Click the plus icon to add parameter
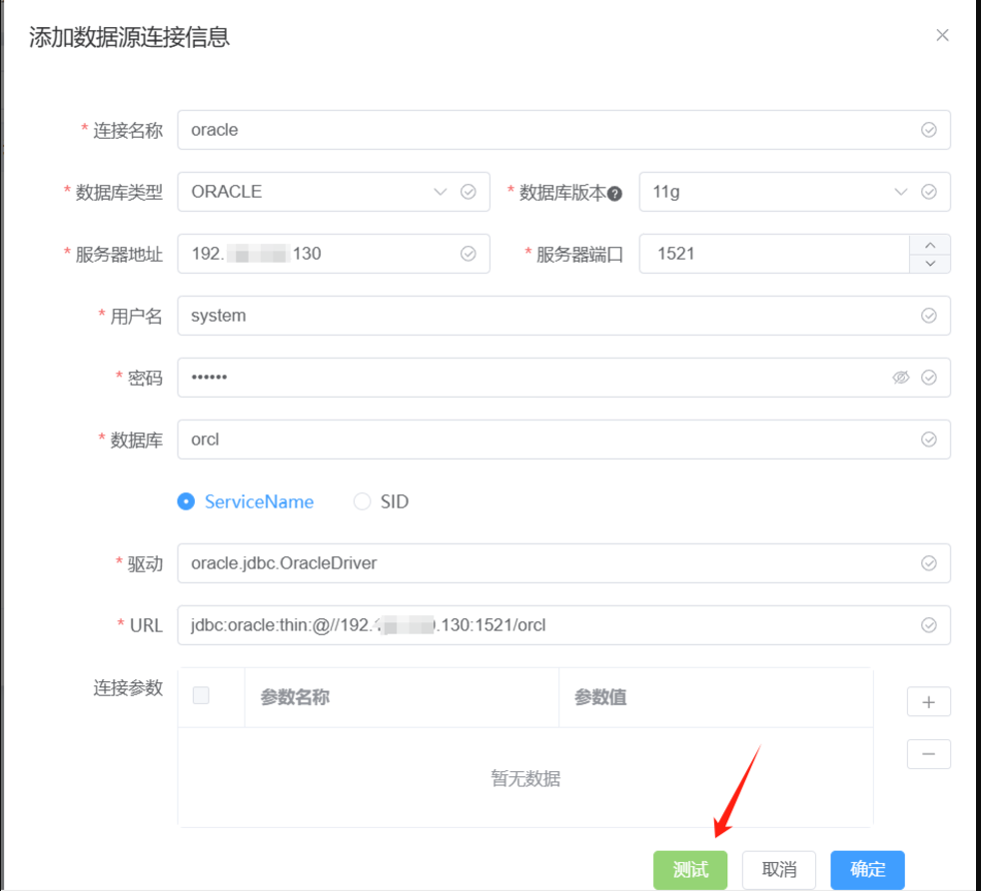Viewport: 981px width, 891px height. click(928, 702)
